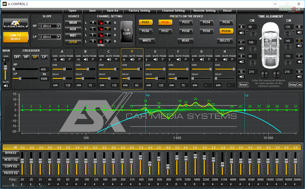Mute channel H in the mixer strip

[225, 59]
